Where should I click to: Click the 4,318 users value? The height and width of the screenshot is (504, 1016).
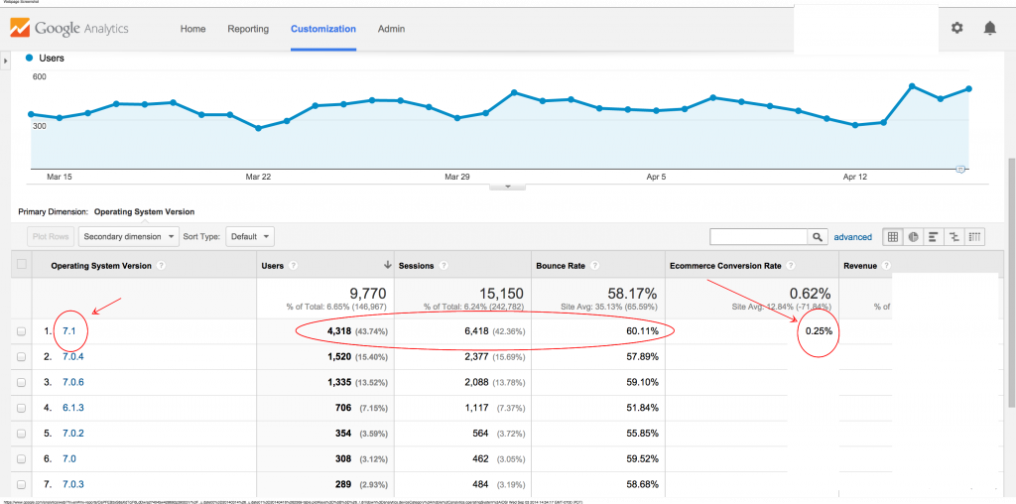(x=338, y=331)
